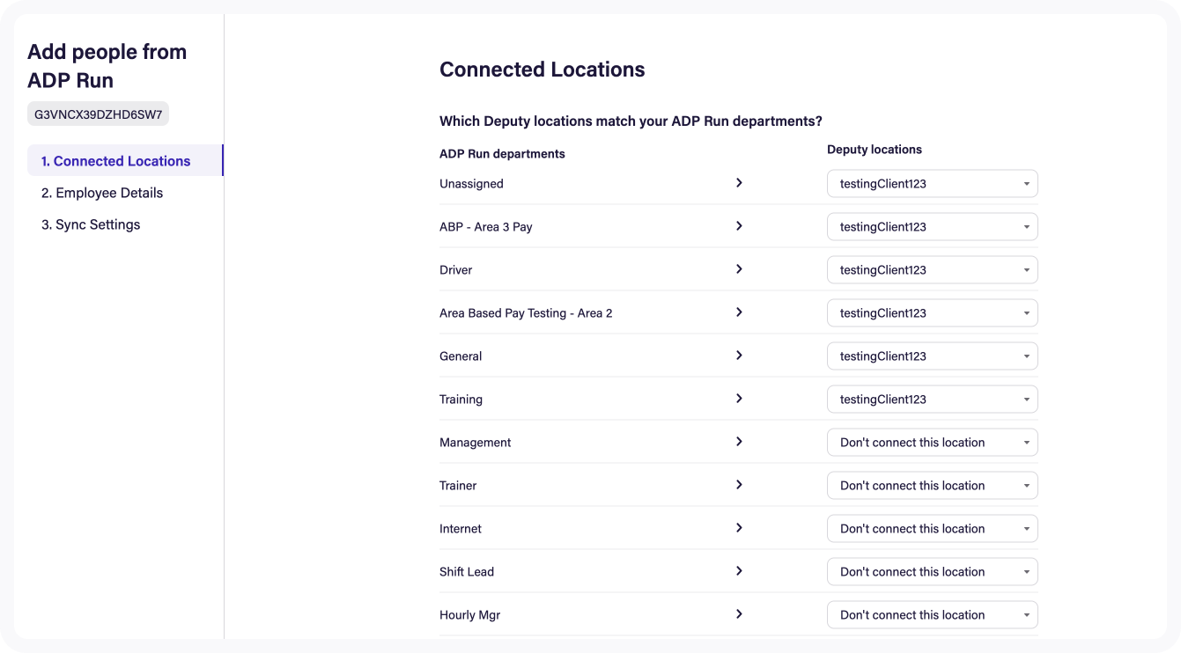Click the Add people from ADP Run title
This screenshot has height=653, width=1181.
107,66
